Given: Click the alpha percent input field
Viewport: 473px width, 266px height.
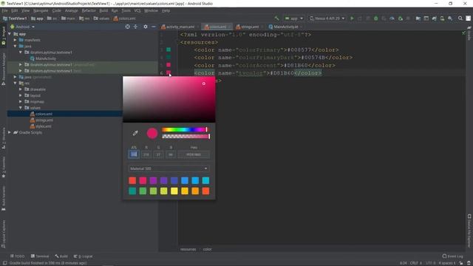Looking at the screenshot, I should coord(134,154).
